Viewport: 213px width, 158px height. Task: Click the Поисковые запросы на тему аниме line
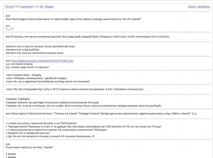pyautogui.click(x=29, y=147)
